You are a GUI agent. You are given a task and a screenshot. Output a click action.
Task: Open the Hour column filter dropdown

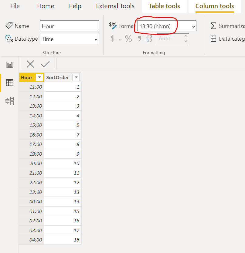tap(39, 77)
